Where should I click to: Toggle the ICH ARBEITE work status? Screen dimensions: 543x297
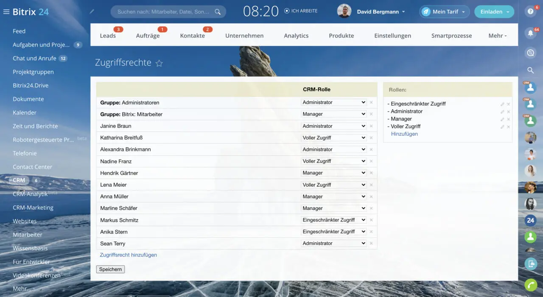[300, 11]
